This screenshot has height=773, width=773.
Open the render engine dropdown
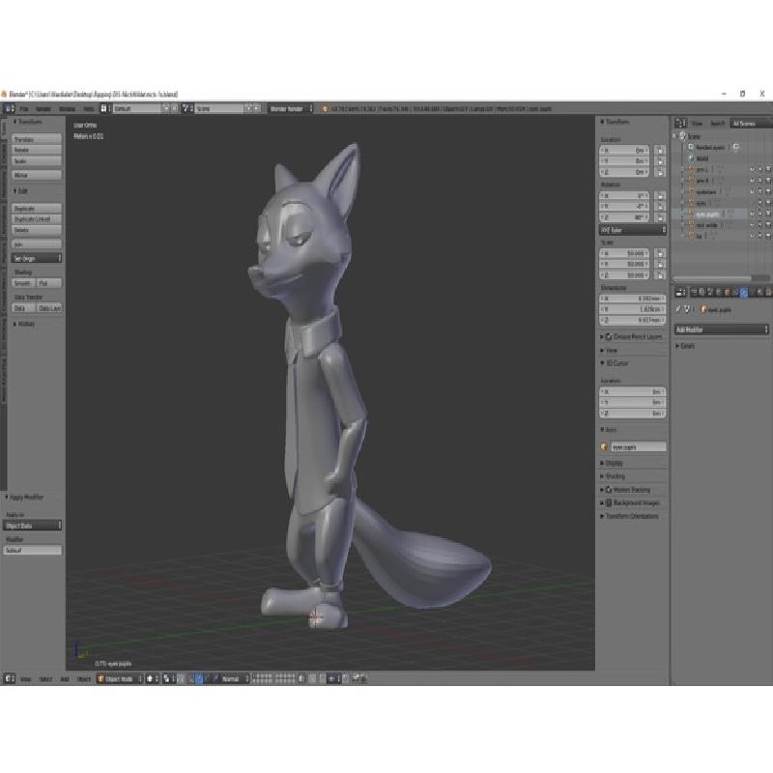[x=291, y=108]
